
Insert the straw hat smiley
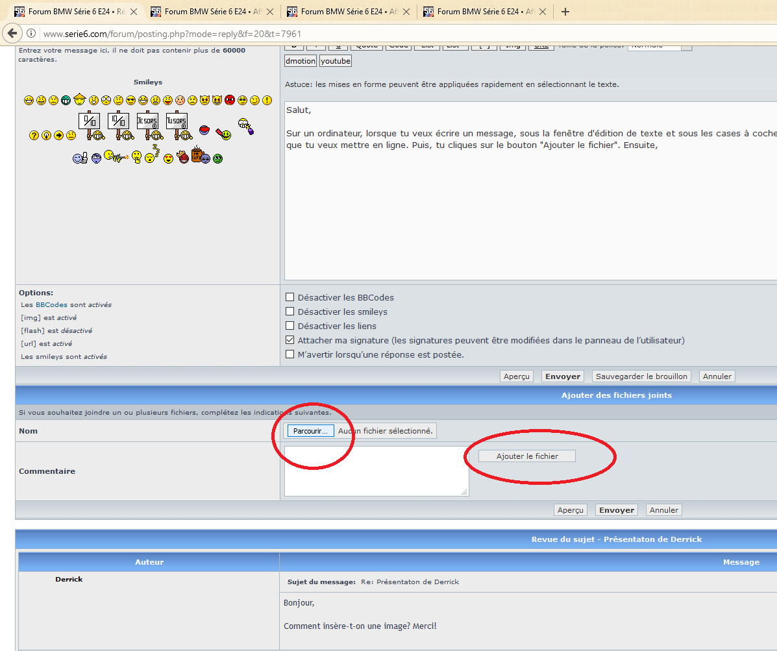[80, 99]
